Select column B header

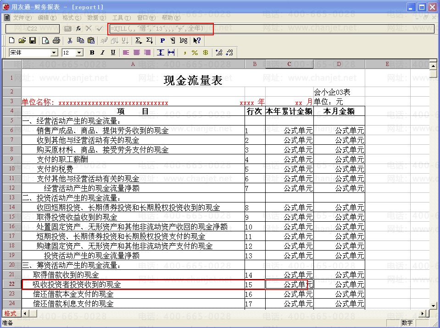click(x=255, y=64)
